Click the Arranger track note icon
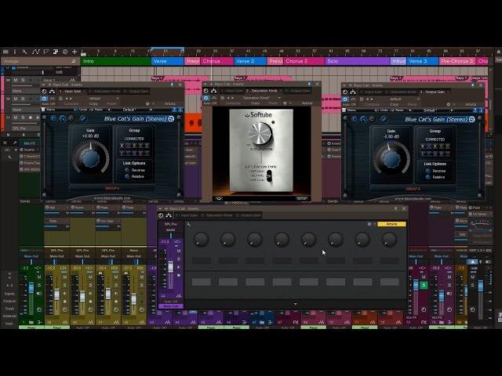Image resolution: width=502 pixels, height=376 pixels. click(74, 61)
